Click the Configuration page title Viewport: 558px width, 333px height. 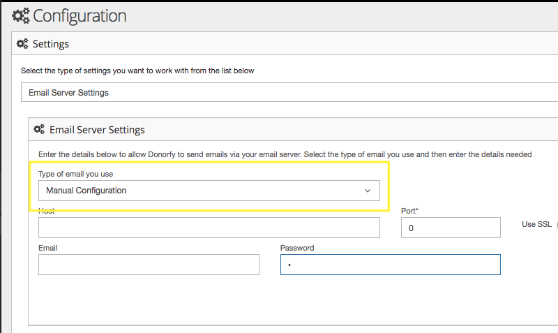(80, 15)
